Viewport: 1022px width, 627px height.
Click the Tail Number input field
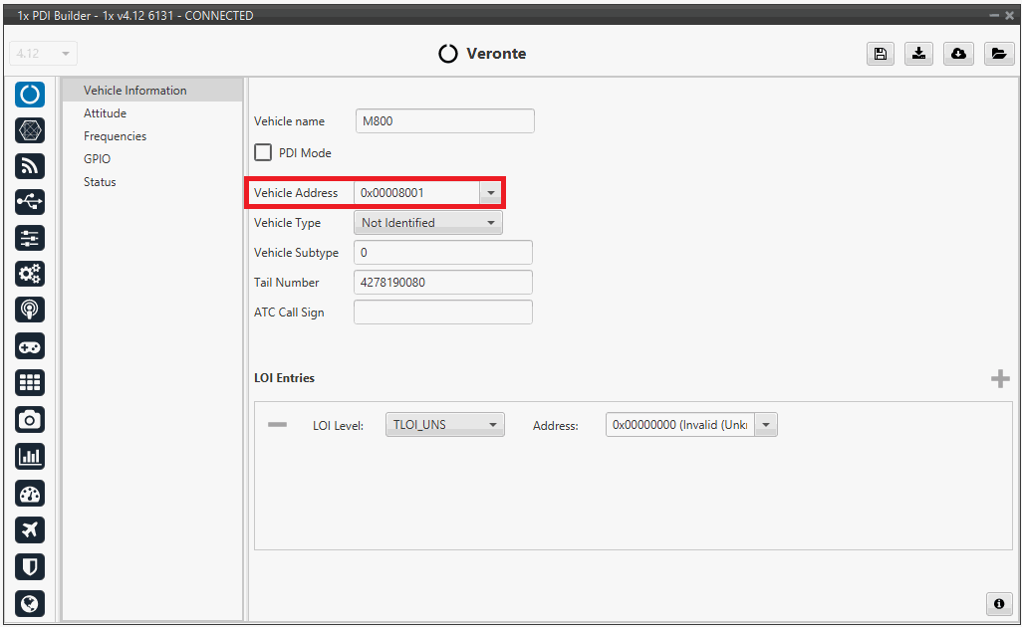click(x=442, y=283)
